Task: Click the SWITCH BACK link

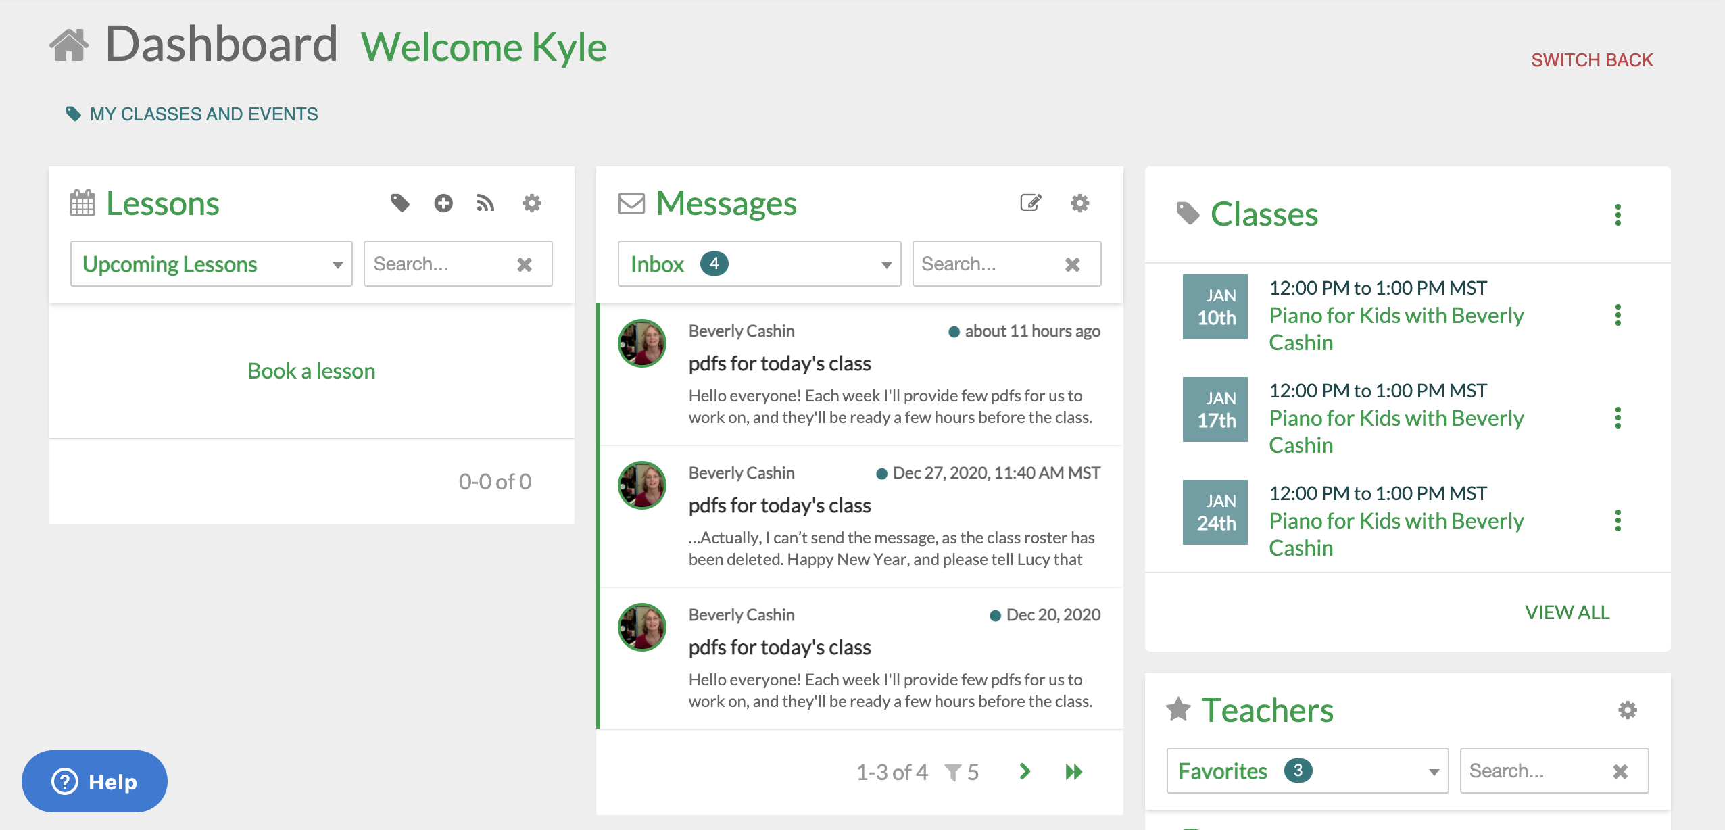Action: [x=1592, y=60]
